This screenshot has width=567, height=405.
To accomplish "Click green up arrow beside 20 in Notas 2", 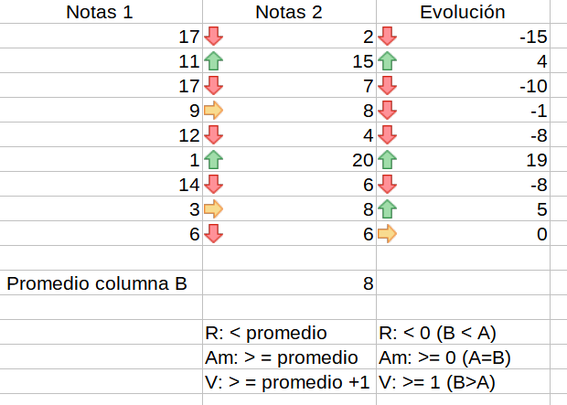I will [x=213, y=160].
